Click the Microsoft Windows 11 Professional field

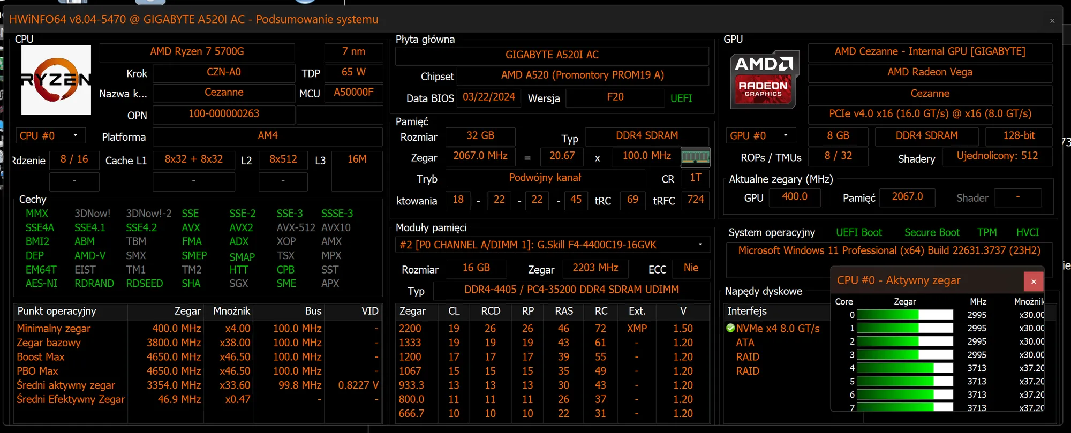pos(889,251)
